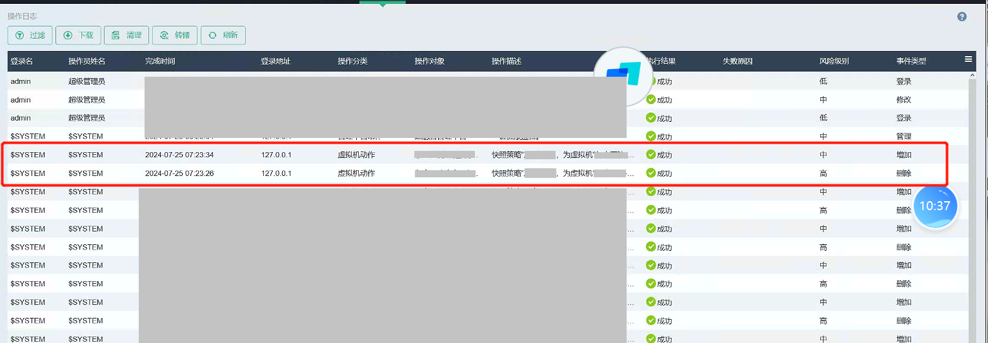The width and height of the screenshot is (988, 343).
Task: Click the 清理 clean-up log button
Action: (x=126, y=35)
